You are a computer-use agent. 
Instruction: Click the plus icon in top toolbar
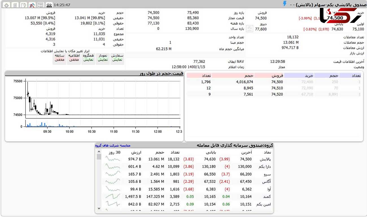(x=7, y=5)
